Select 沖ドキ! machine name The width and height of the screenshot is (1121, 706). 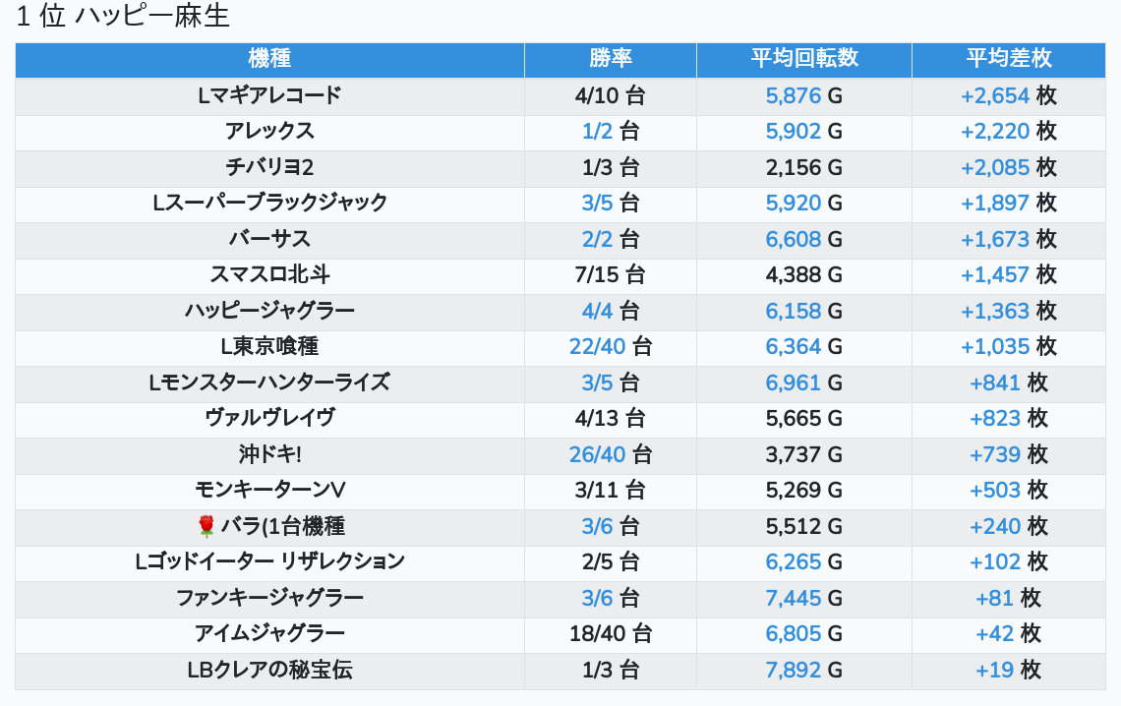click(269, 454)
